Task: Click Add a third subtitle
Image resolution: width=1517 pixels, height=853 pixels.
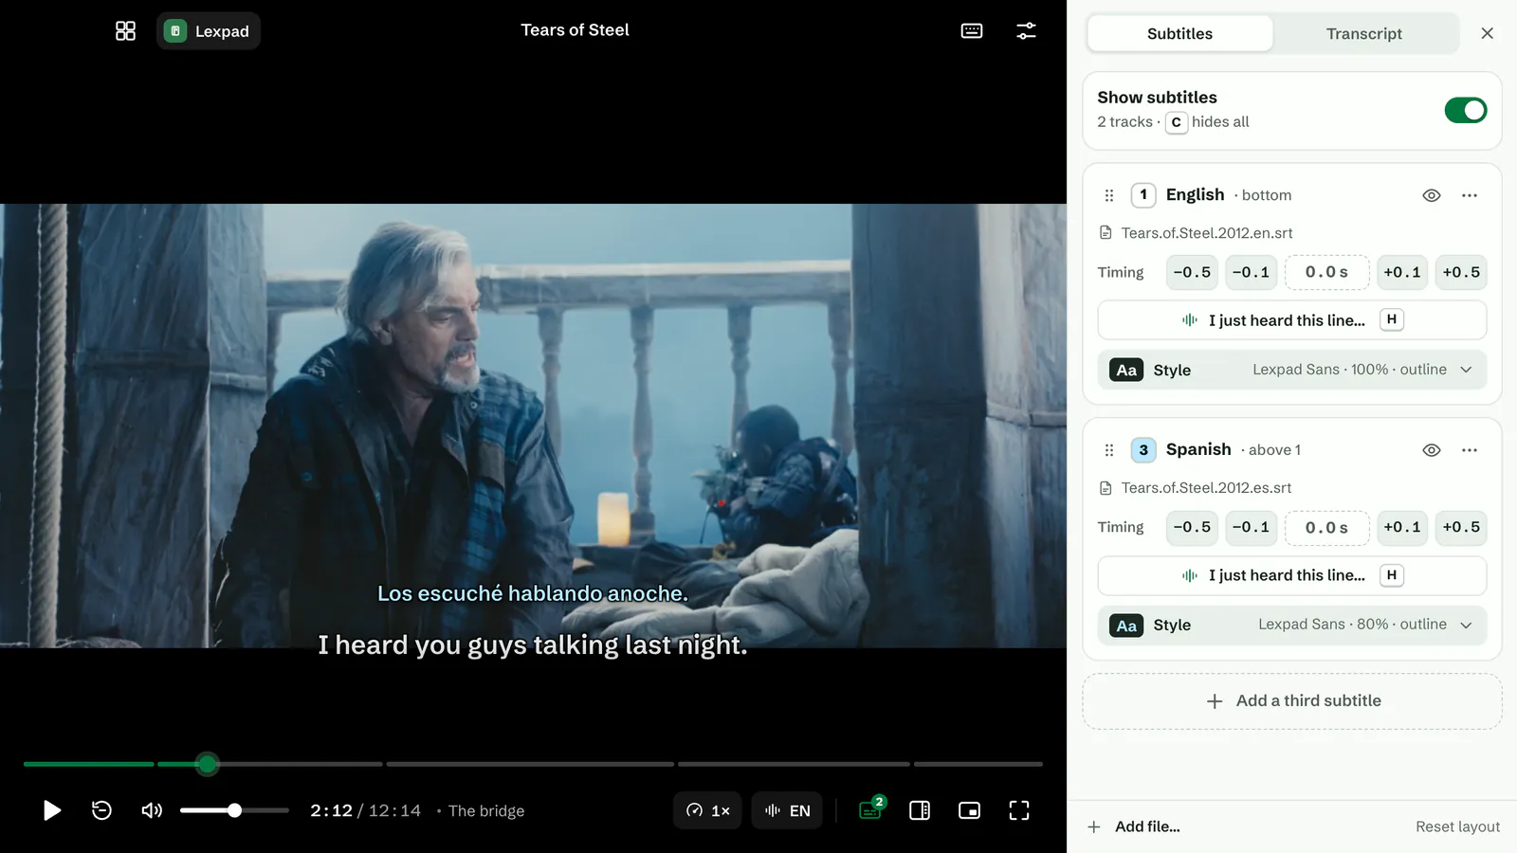Action: pyautogui.click(x=1291, y=700)
